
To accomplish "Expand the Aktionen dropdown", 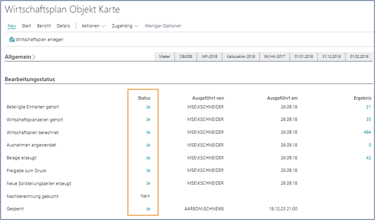I will coord(94,26).
